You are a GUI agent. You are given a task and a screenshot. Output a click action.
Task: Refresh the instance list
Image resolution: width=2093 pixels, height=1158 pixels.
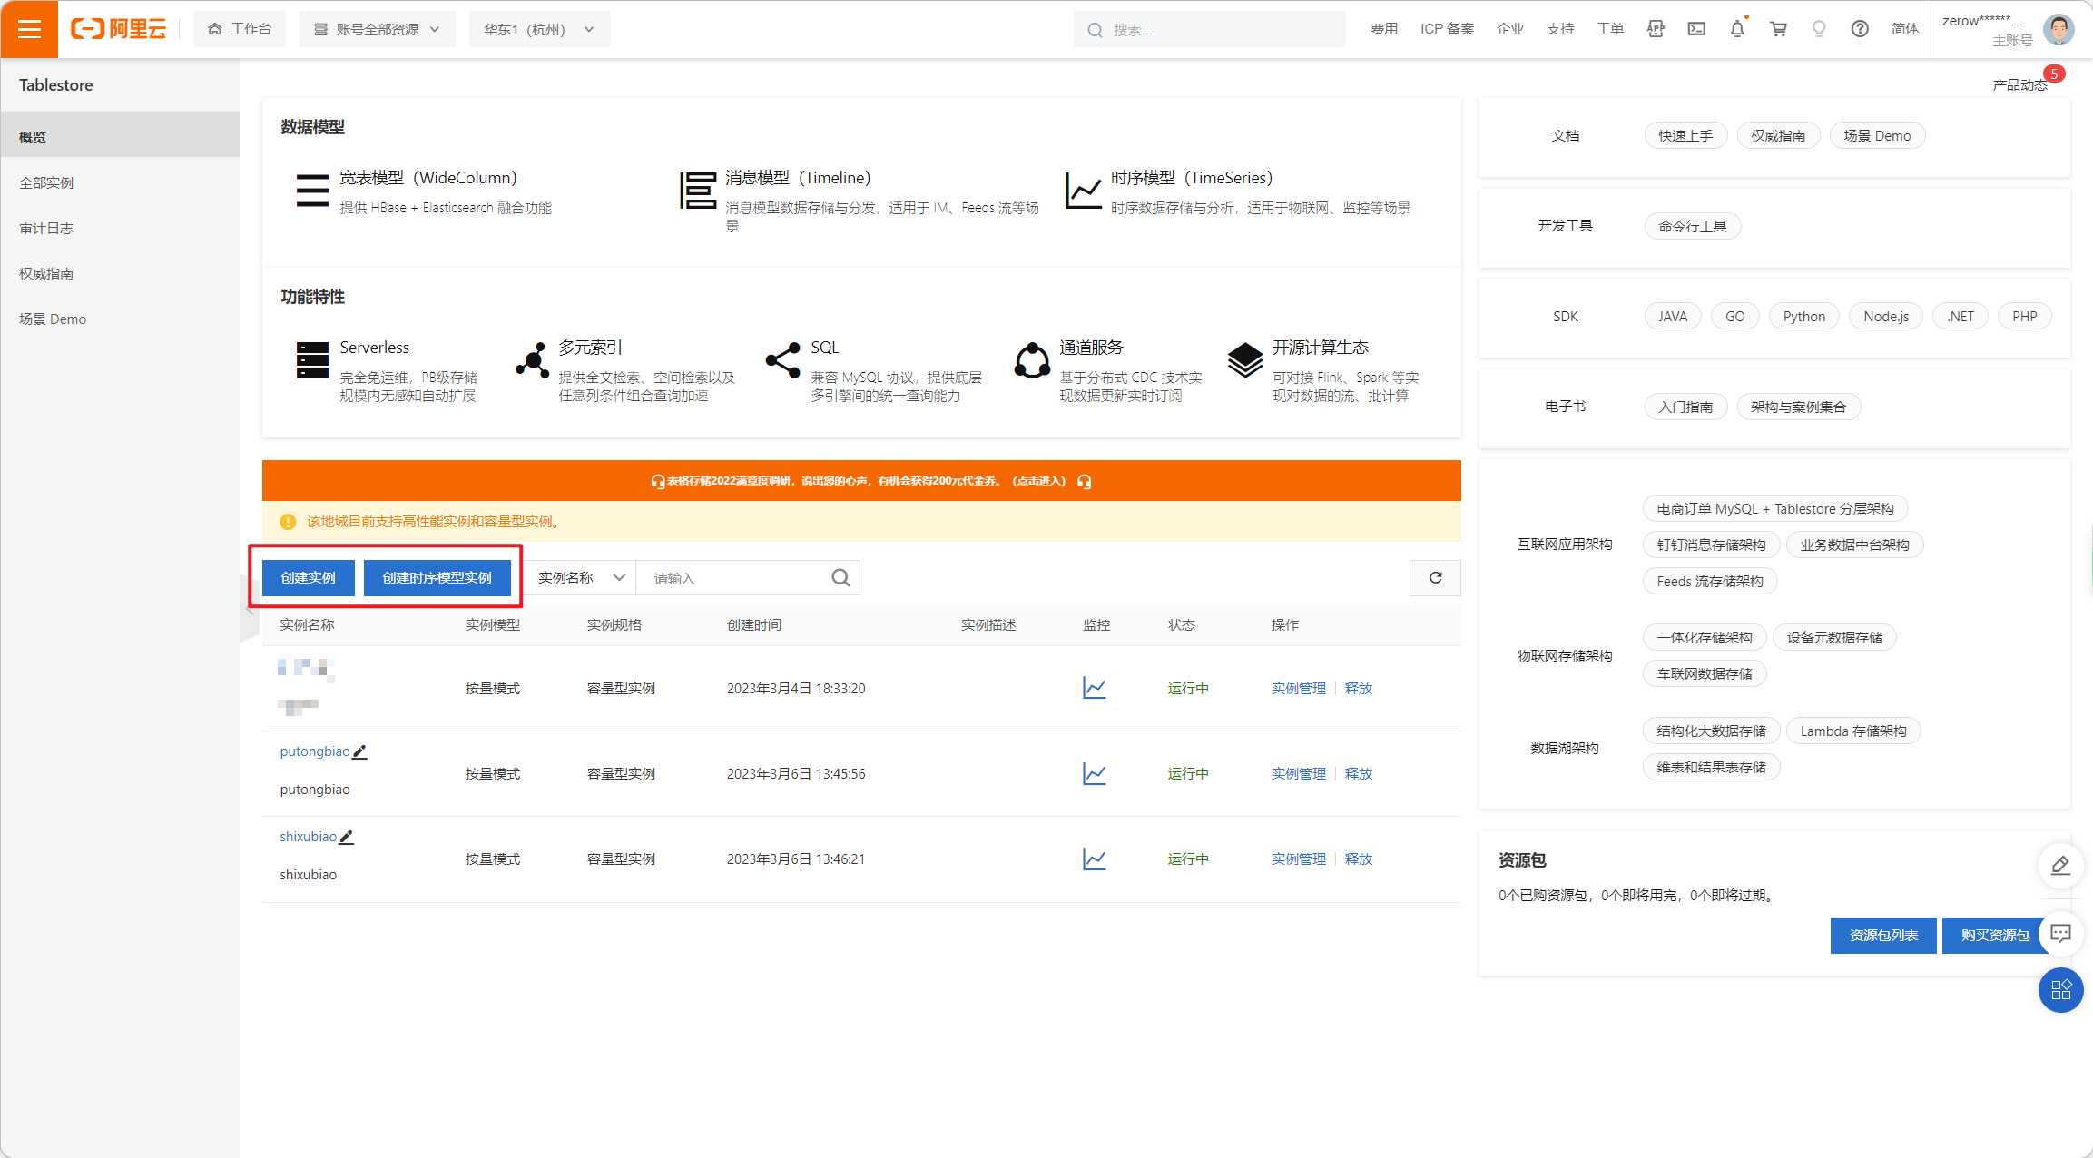(1435, 578)
